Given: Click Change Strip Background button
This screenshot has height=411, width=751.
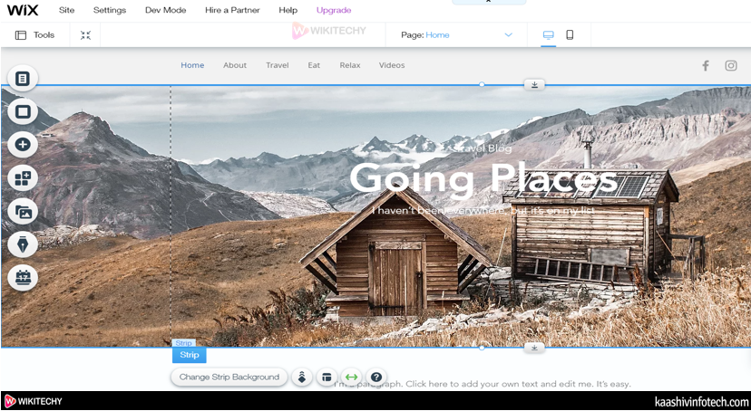Looking at the screenshot, I should [x=229, y=378].
